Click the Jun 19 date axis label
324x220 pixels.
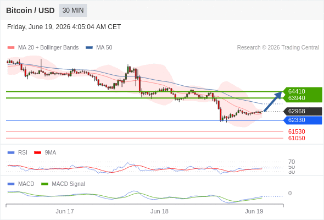pos(254,211)
